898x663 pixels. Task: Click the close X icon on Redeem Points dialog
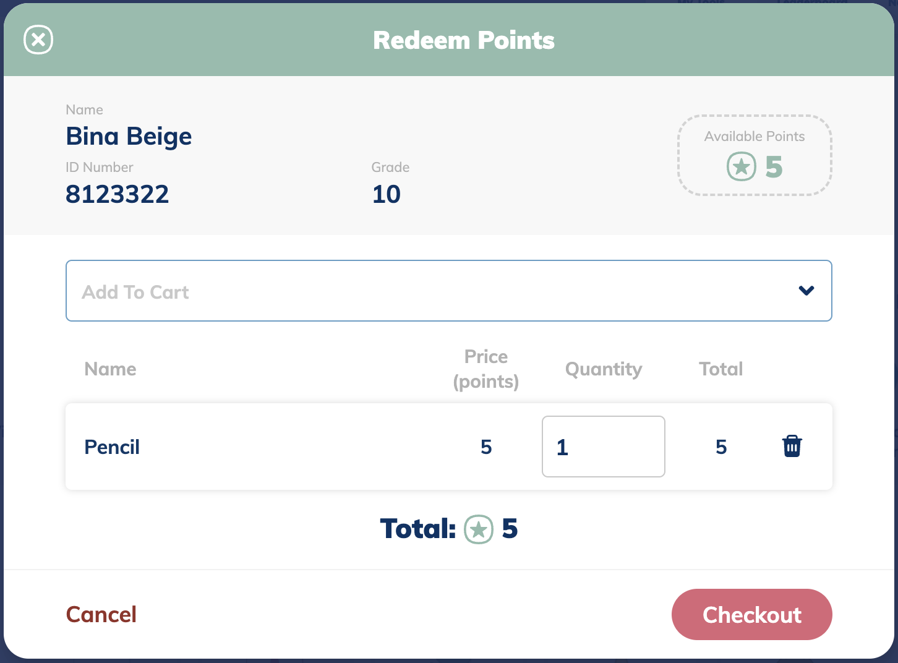click(38, 40)
